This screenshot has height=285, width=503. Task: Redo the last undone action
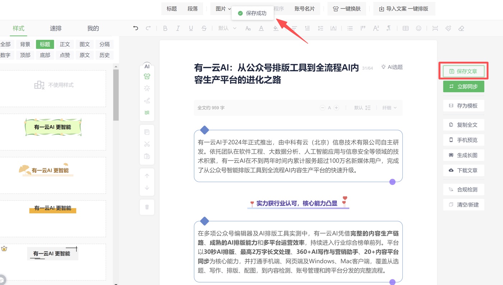coord(148,28)
